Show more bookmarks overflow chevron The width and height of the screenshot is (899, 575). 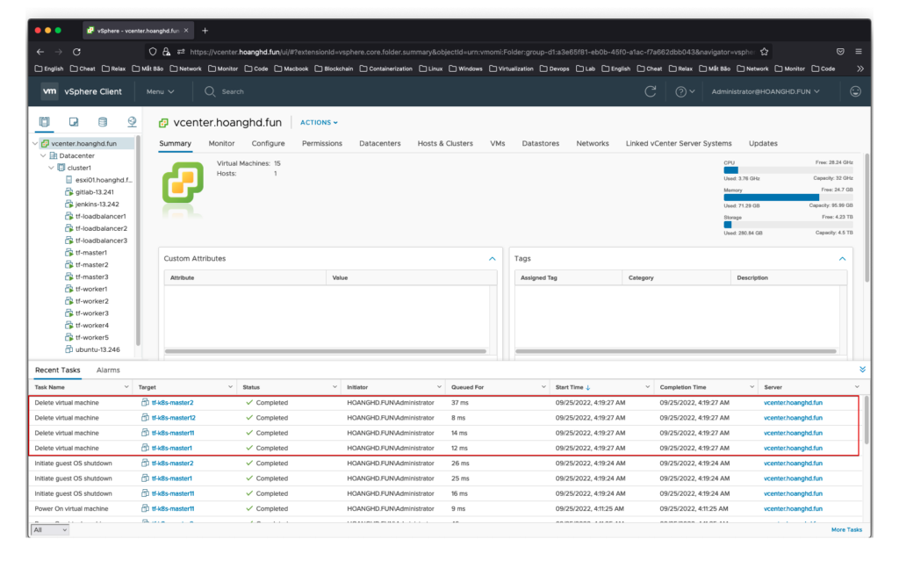860,68
